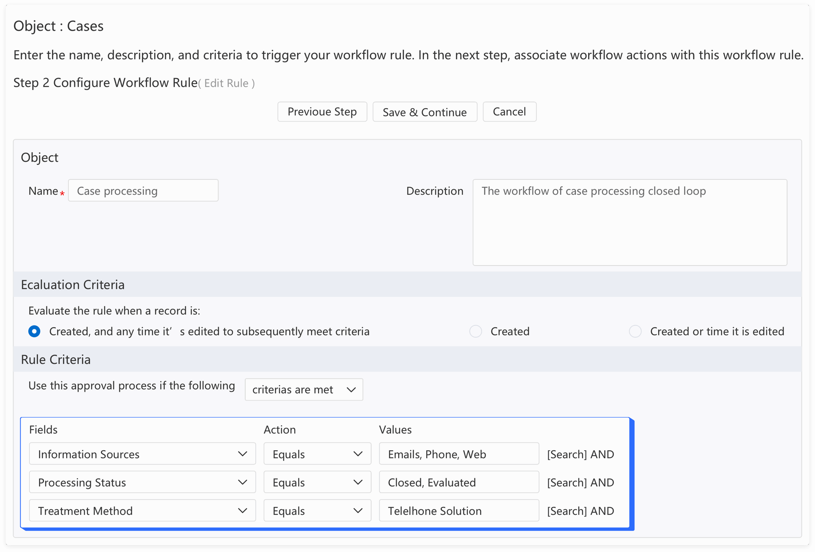Select 'Created or time it is edited'
The width and height of the screenshot is (815, 552).
pos(635,331)
